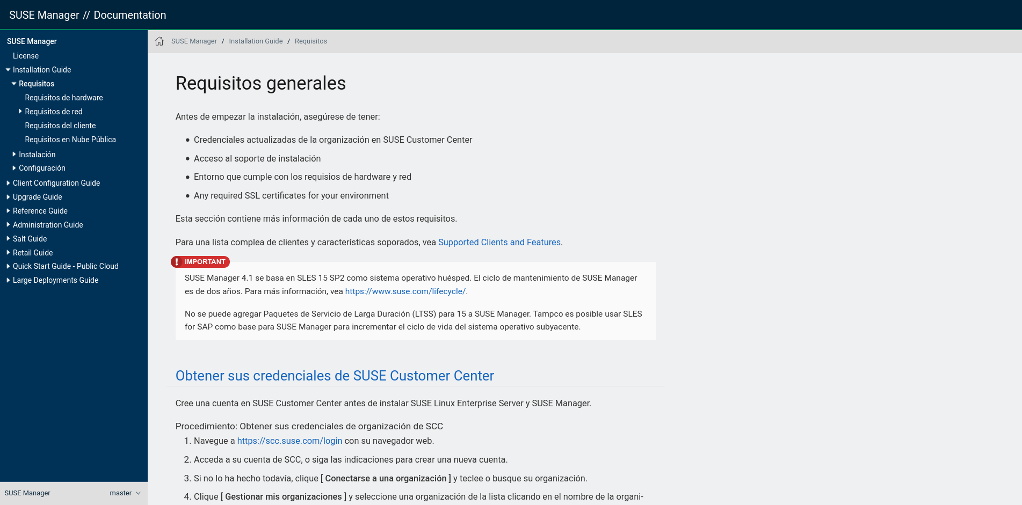Click Requisitos breadcrumb link
Screen dimensions: 1022x505
point(311,41)
